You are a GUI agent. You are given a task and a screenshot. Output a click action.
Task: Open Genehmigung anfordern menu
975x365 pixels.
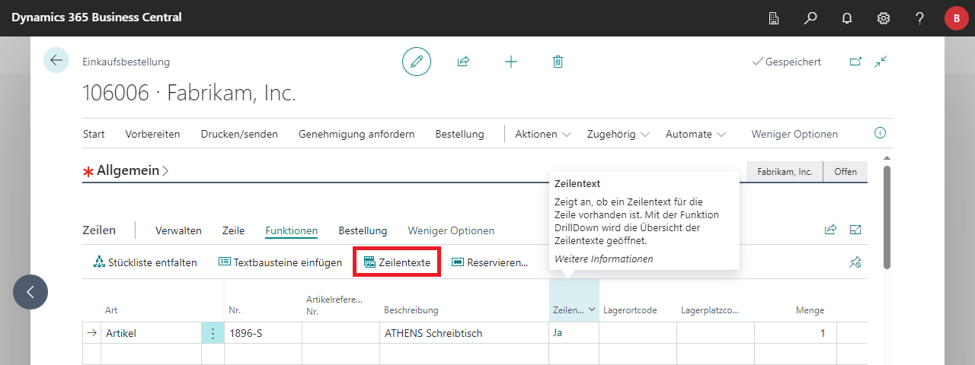pyautogui.click(x=356, y=134)
